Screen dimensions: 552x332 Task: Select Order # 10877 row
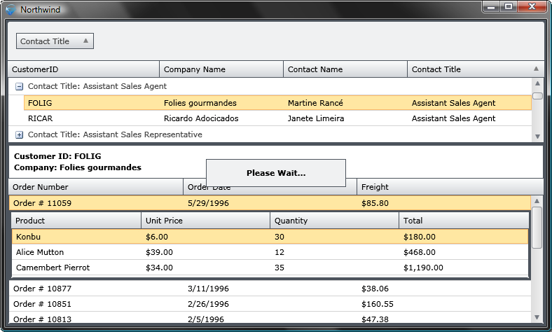tap(270, 289)
